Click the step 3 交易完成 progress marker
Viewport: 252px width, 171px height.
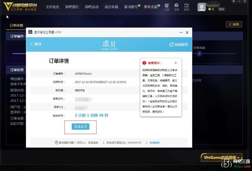click(x=199, y=54)
